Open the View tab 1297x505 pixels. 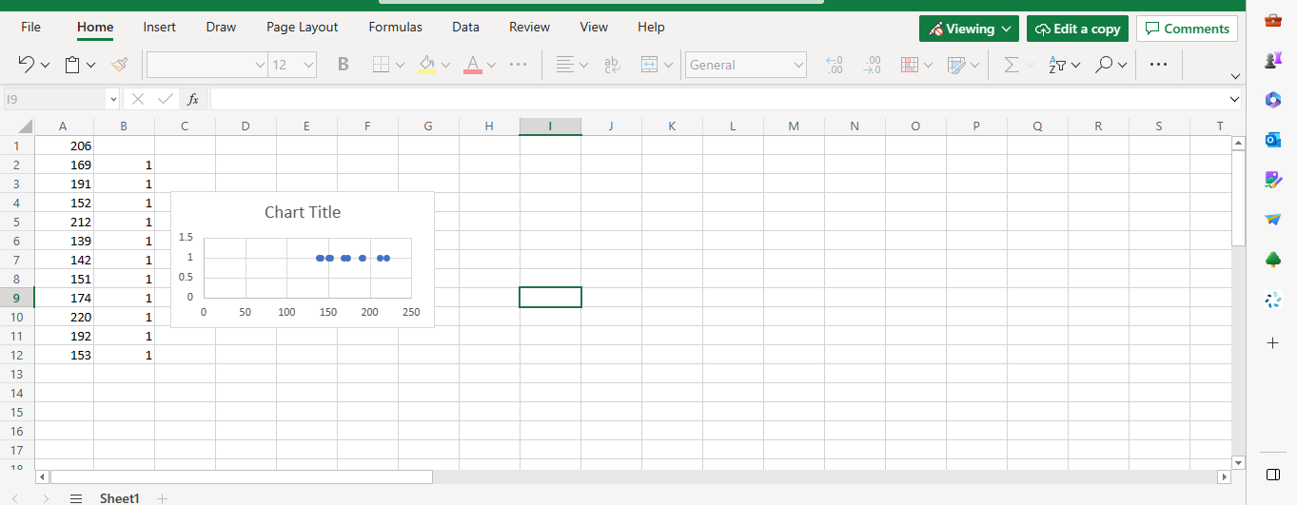(x=594, y=28)
